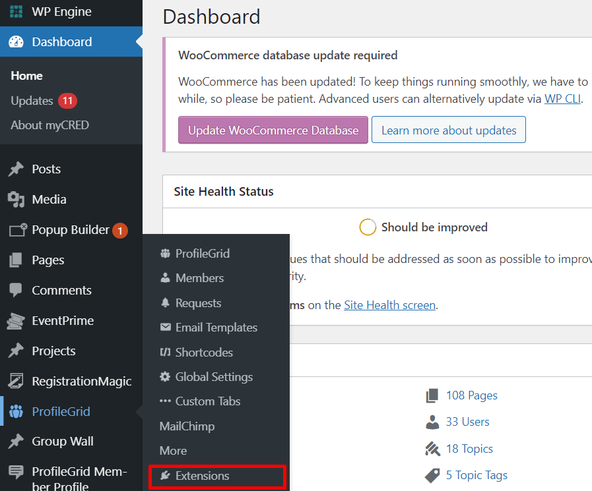Go to Updates with 11 badge
Viewport: 592px width, 491px height.
point(32,101)
